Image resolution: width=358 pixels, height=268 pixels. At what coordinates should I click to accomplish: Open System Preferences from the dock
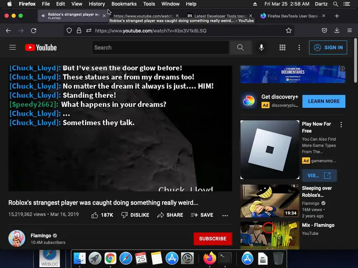(x=187, y=259)
